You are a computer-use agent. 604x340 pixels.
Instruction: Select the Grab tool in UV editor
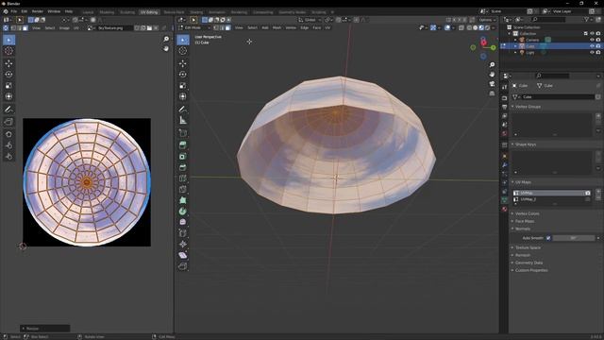[x=8, y=134]
